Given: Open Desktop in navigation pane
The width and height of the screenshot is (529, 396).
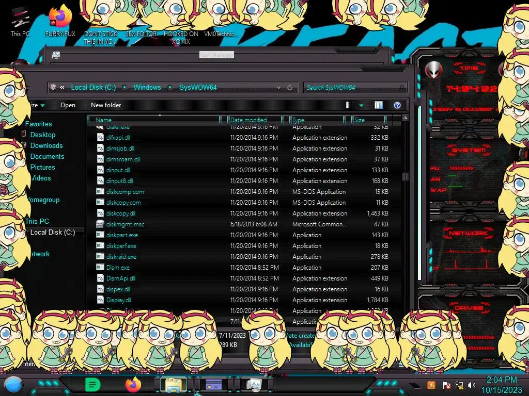Looking at the screenshot, I should coord(43,135).
